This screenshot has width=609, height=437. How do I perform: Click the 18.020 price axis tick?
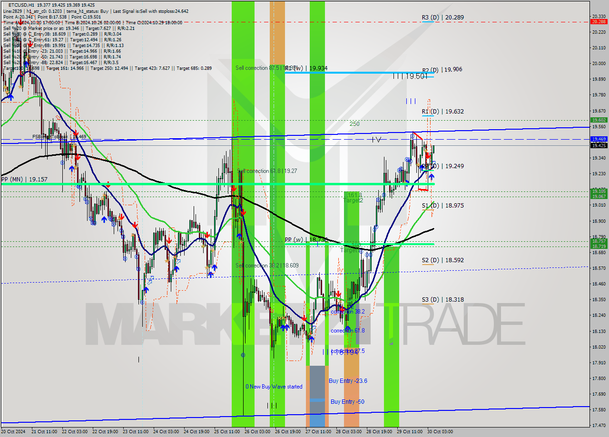pos(599,347)
